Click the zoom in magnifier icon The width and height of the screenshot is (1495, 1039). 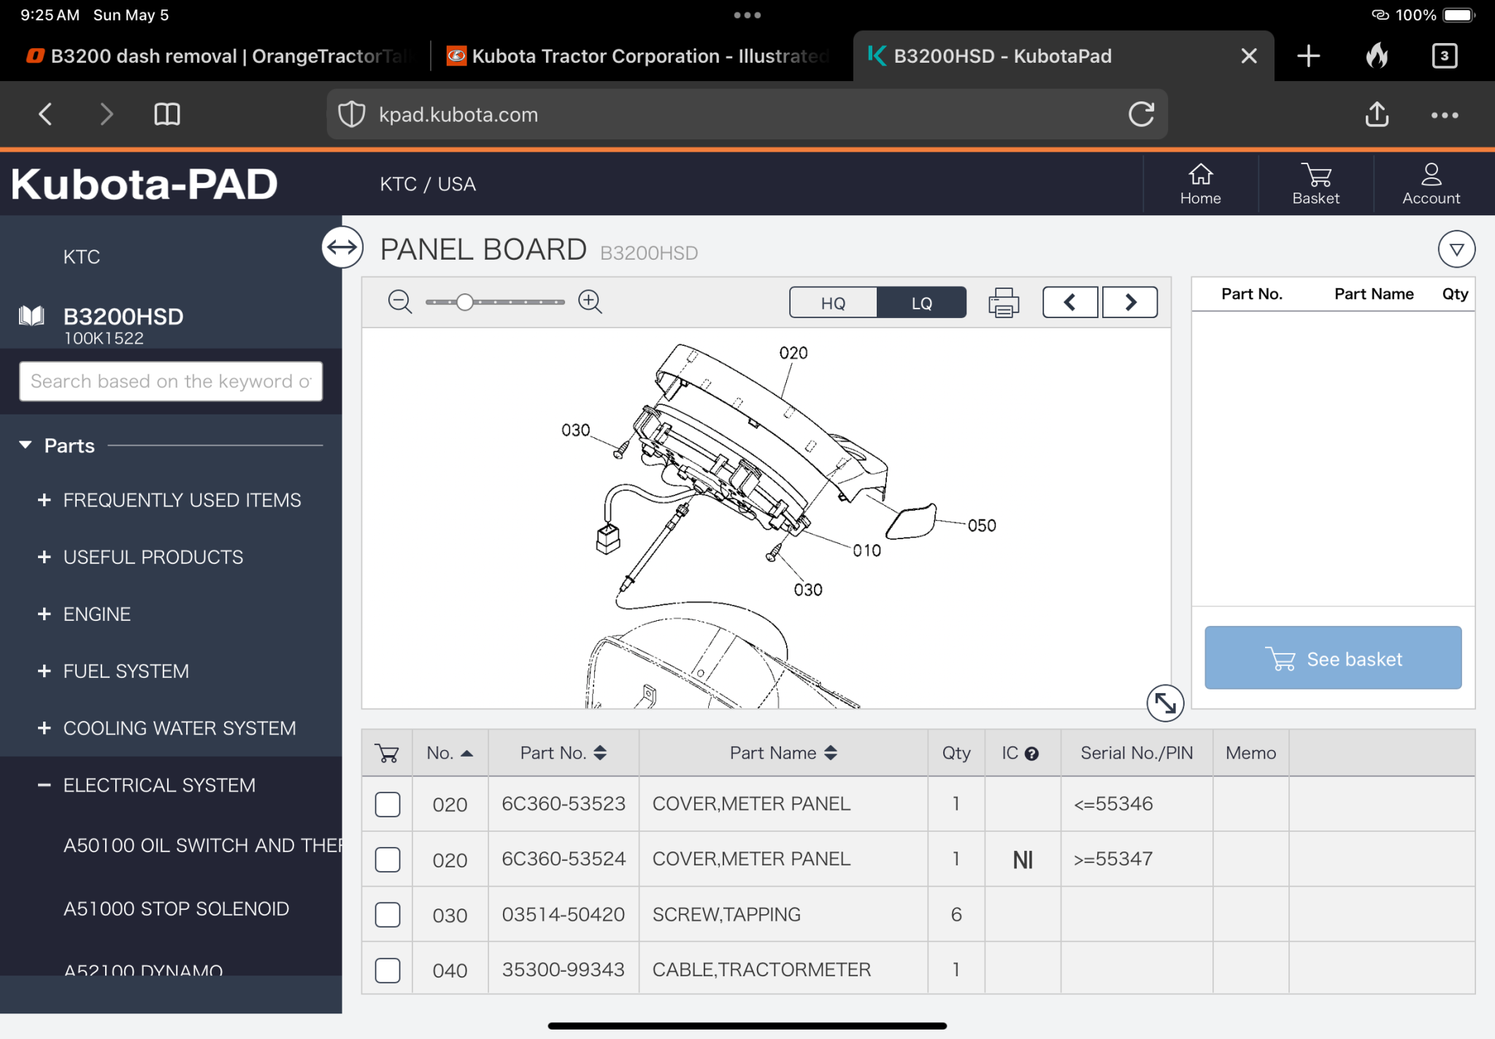(x=590, y=301)
